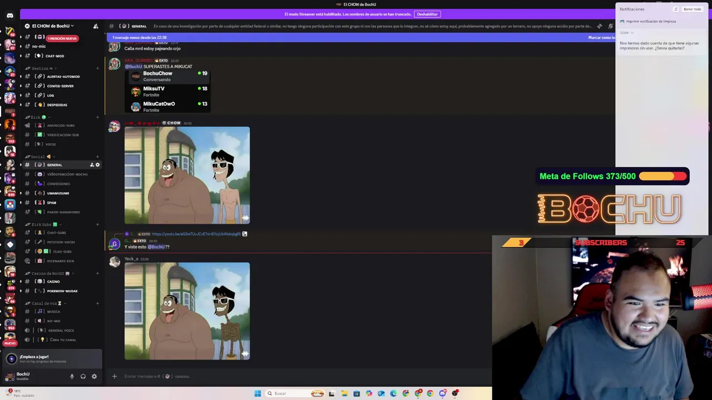Open notification settings muted bell icon
Viewport: 712px width, 400px height.
611,26
